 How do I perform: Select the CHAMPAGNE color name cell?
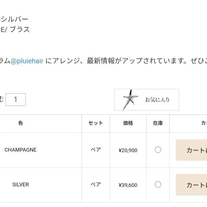click(21, 150)
